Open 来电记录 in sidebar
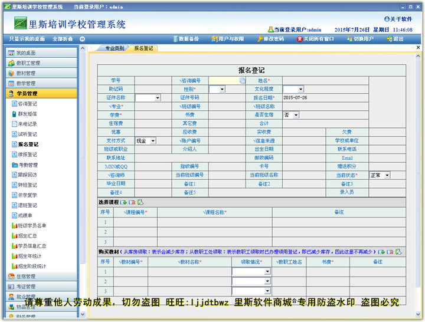Image resolution: width=425 pixels, height=322 pixels. pos(24,124)
